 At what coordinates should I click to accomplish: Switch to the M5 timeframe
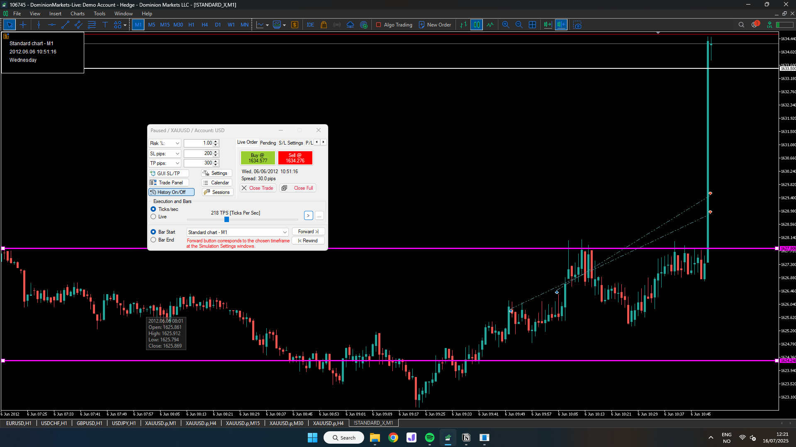pyautogui.click(x=151, y=25)
